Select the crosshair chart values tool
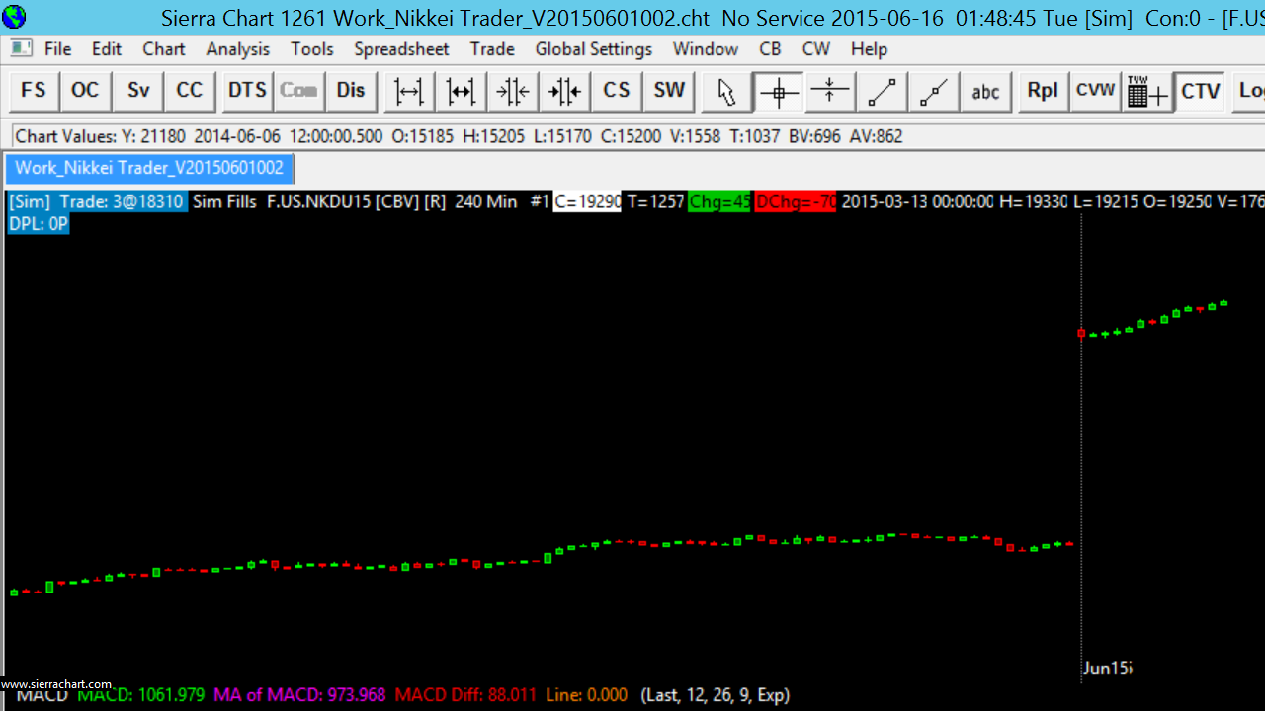This screenshot has width=1265, height=711. point(779,91)
